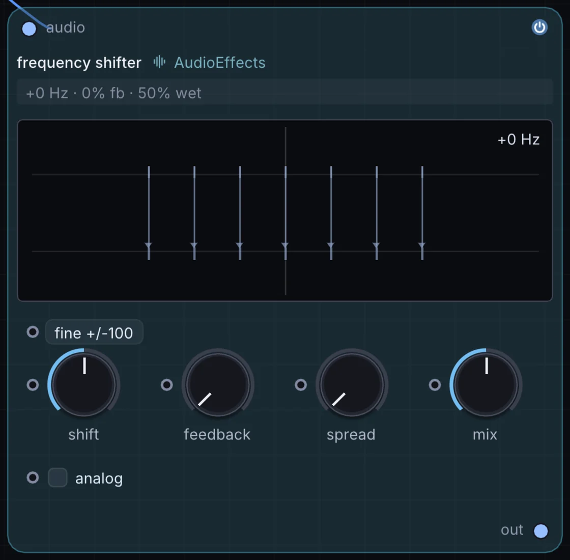Click the audio input port
The width and height of the screenshot is (570, 560).
coord(29,29)
